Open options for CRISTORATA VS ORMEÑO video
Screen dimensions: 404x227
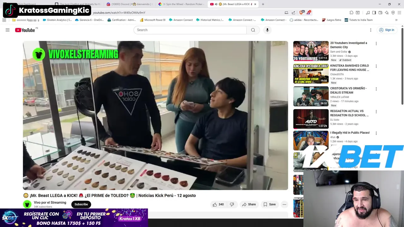coord(376,89)
